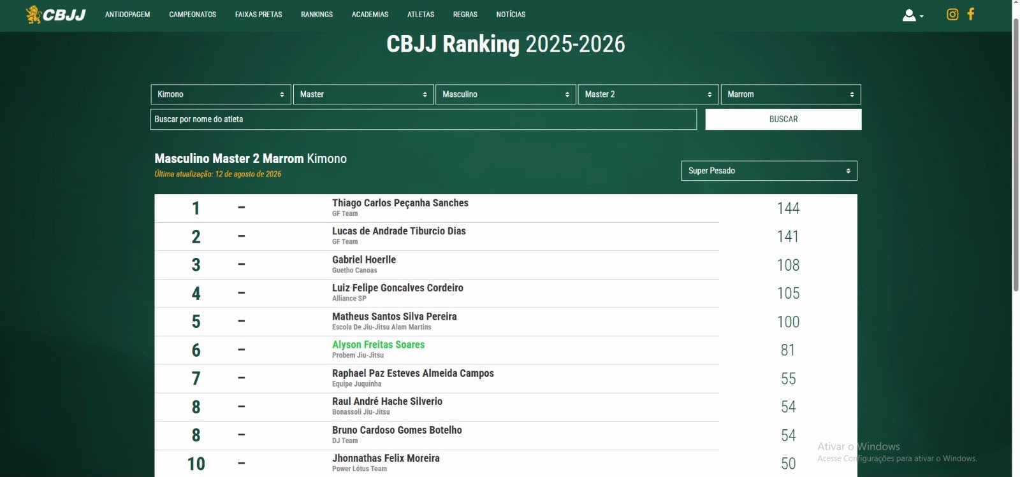Click the Guetho Canoas team name
The width and height of the screenshot is (1020, 477).
pos(354,271)
